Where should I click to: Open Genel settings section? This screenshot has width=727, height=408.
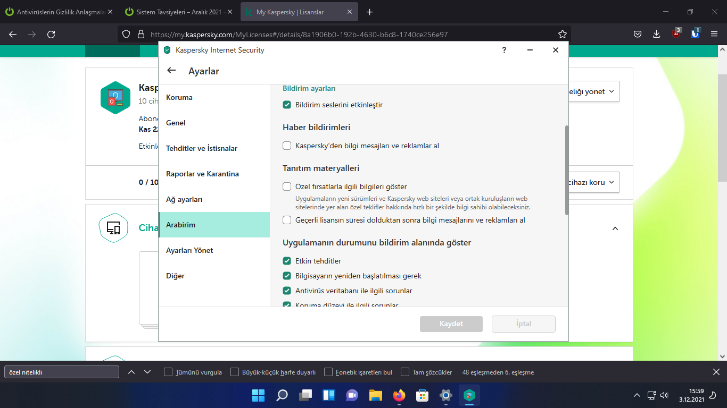tap(214, 123)
